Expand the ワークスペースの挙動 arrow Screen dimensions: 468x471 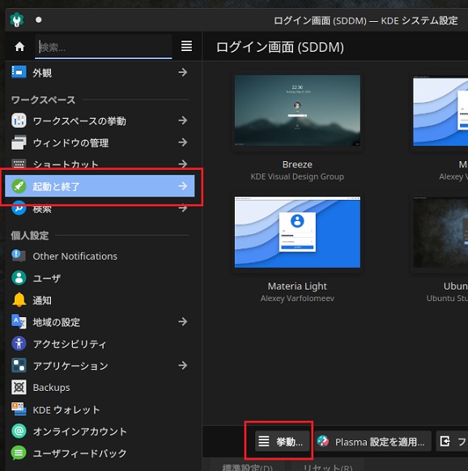point(183,121)
